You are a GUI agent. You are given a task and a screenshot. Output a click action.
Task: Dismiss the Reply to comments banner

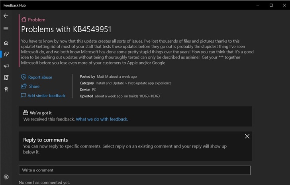click(247, 136)
